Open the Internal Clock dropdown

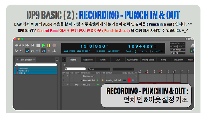pos(177,44)
